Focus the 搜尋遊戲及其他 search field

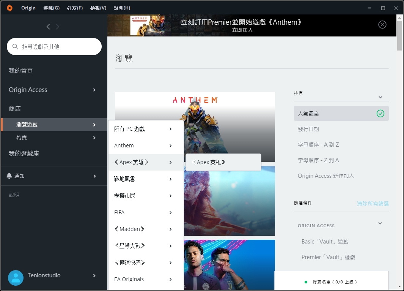tap(54, 47)
